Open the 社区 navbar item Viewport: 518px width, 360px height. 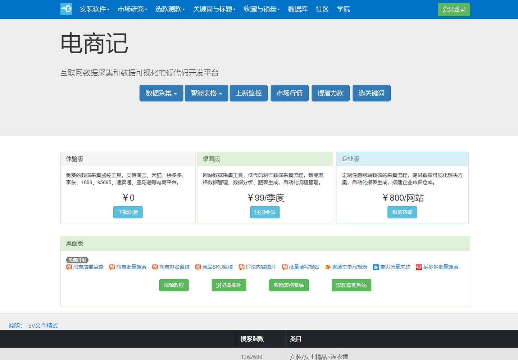pyautogui.click(x=322, y=9)
